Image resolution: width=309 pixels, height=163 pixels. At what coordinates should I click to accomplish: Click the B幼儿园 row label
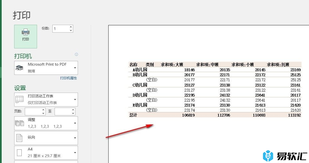tap(140, 75)
